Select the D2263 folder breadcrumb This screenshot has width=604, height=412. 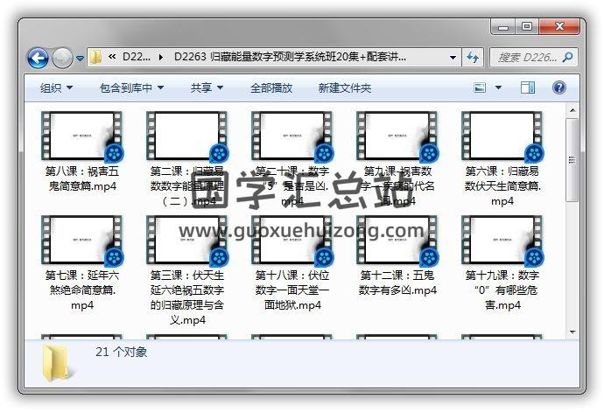click(290, 57)
